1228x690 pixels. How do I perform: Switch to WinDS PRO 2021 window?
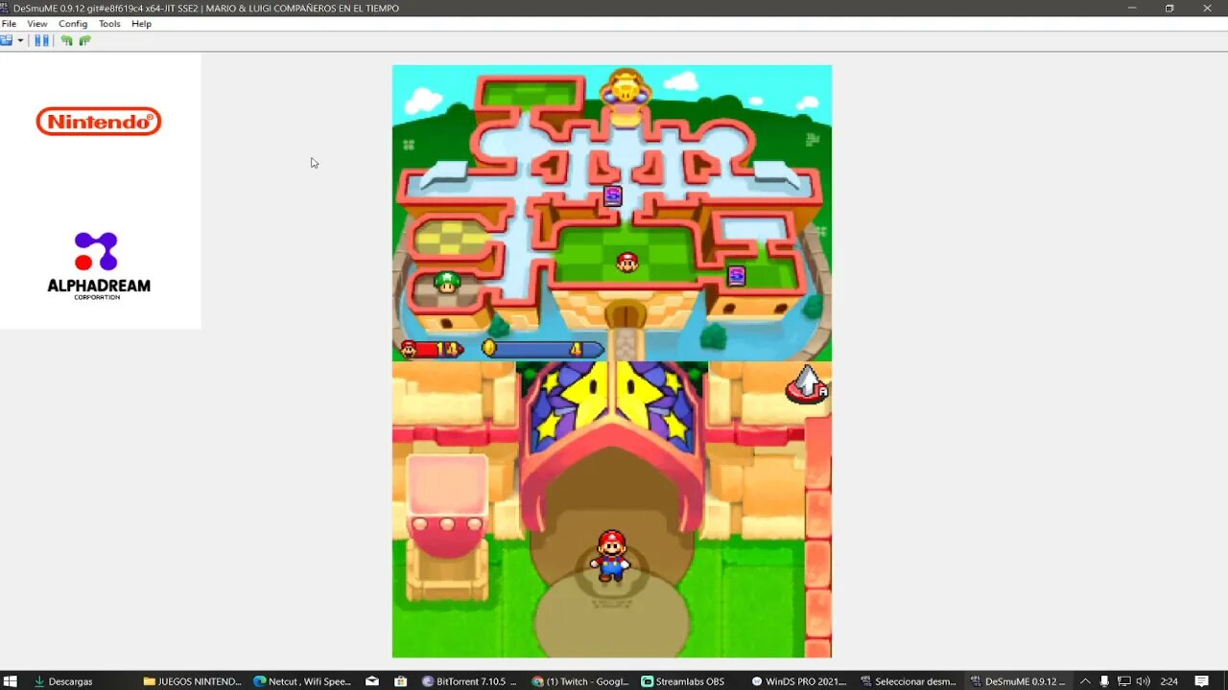(799, 681)
